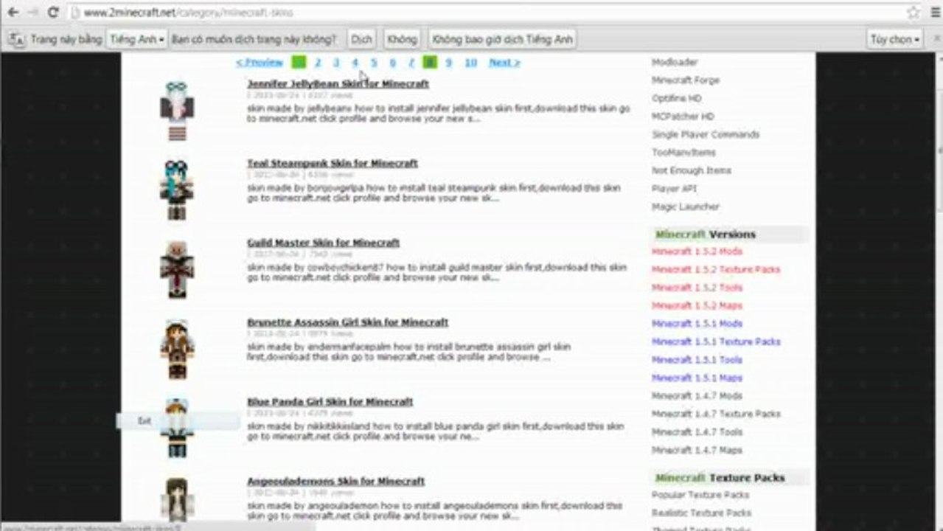The width and height of the screenshot is (943, 531).
Task: Open Brunette Assassin Girl Skin title
Action: click(x=347, y=322)
